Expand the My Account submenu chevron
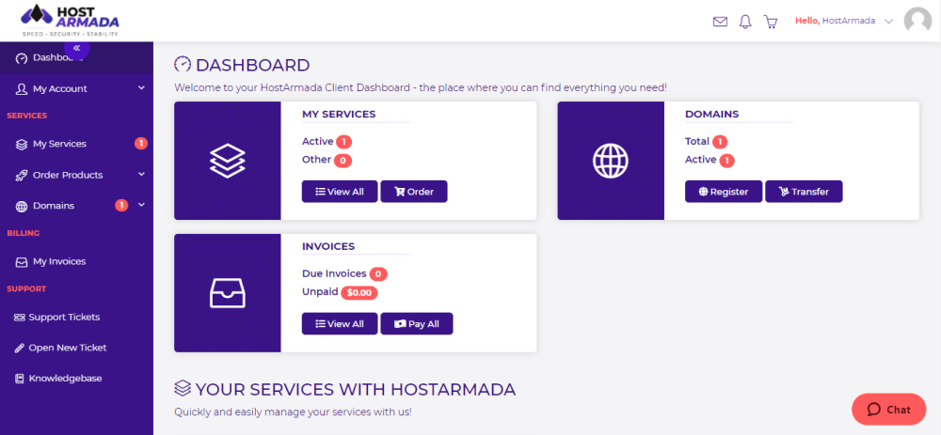This screenshot has height=435, width=941. [x=142, y=88]
